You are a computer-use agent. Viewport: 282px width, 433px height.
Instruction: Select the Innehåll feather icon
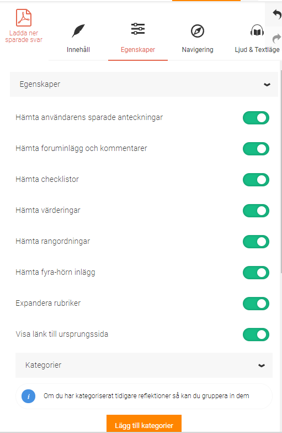78,30
